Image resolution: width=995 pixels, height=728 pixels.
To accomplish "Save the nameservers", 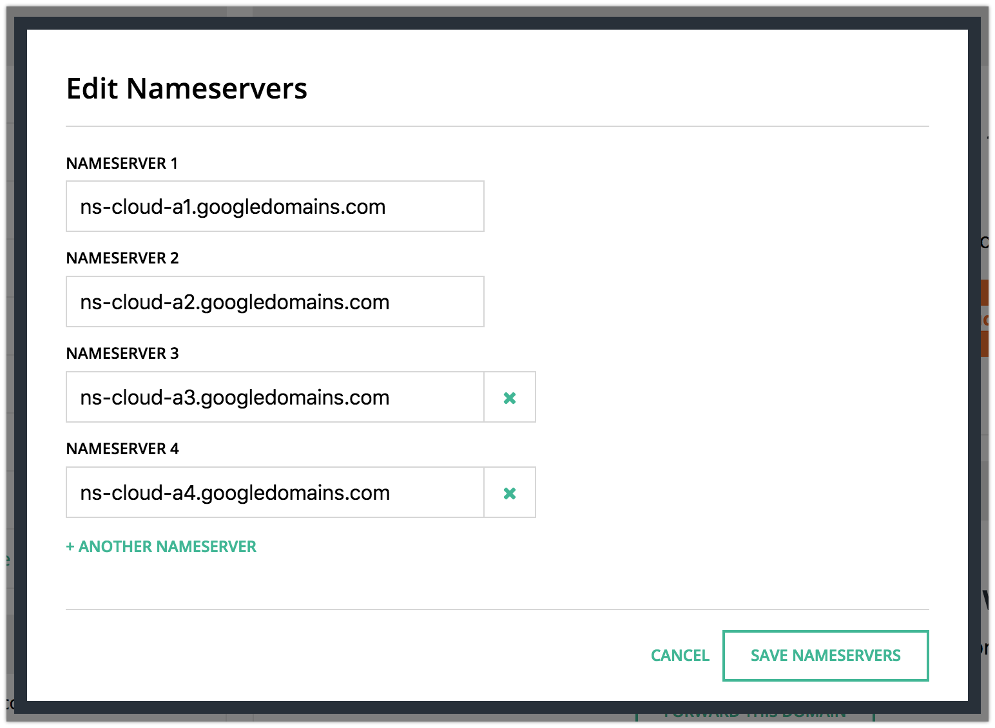I will (826, 656).
